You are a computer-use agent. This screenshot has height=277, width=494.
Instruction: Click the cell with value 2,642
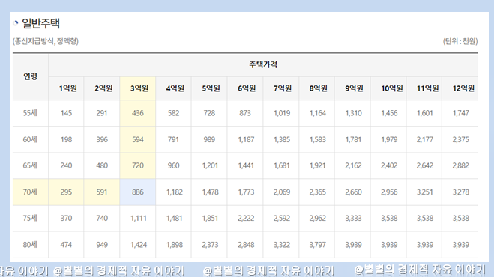pos(424,165)
